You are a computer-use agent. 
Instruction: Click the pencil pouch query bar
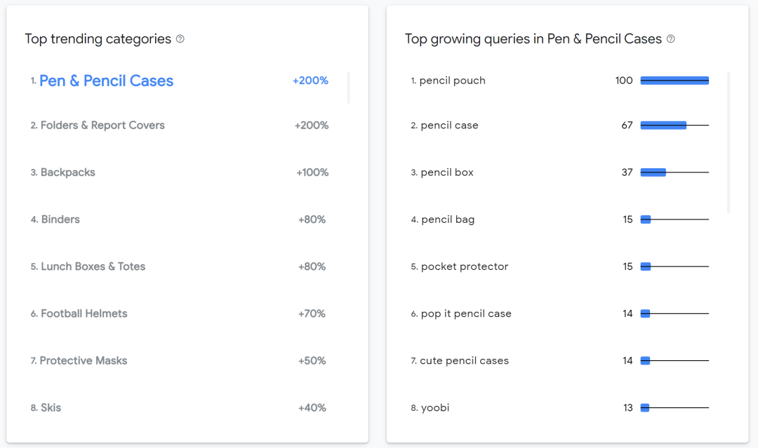point(674,81)
